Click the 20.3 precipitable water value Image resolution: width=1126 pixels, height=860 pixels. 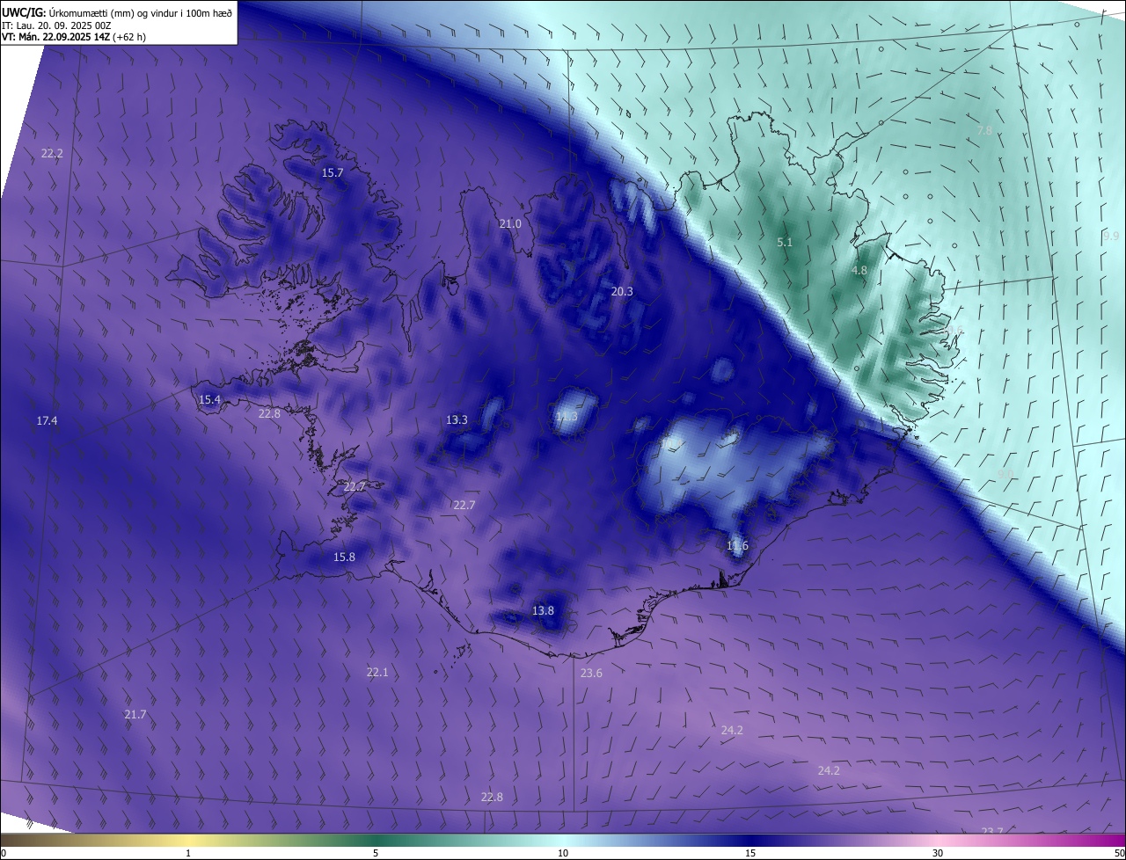pos(622,291)
